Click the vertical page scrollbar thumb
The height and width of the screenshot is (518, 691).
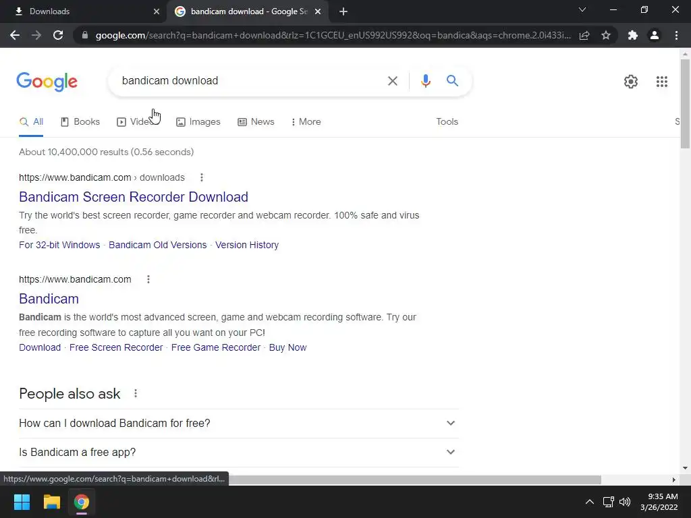(685, 104)
